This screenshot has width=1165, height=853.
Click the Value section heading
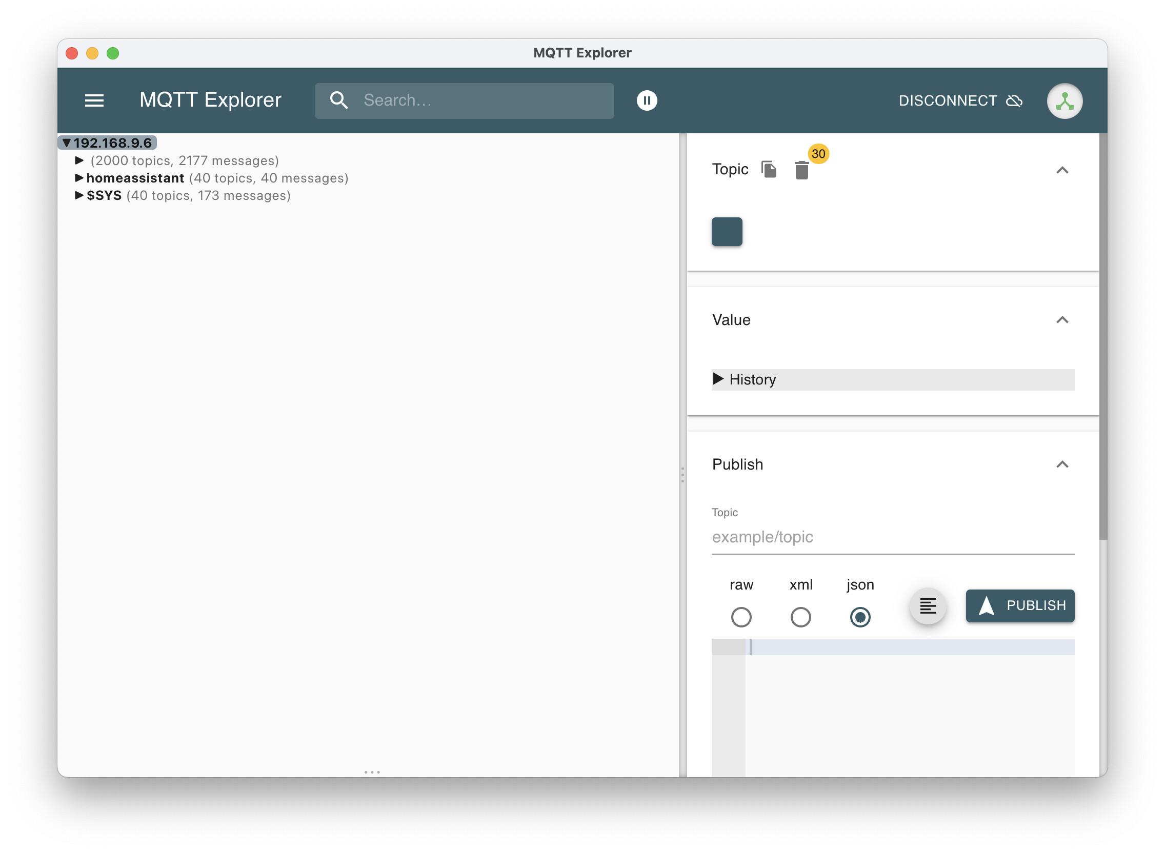731,320
